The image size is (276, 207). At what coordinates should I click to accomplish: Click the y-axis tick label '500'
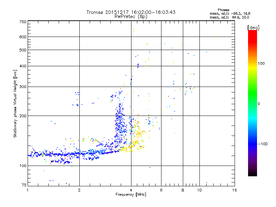point(23,50)
